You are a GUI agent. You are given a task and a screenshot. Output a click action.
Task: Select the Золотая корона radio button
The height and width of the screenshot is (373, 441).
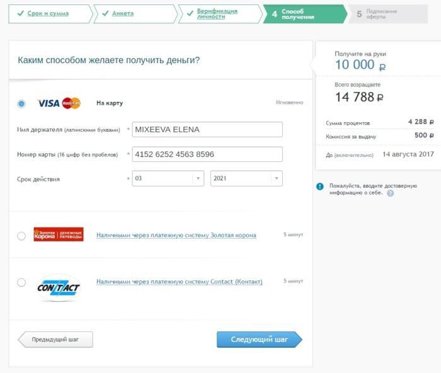coord(21,236)
